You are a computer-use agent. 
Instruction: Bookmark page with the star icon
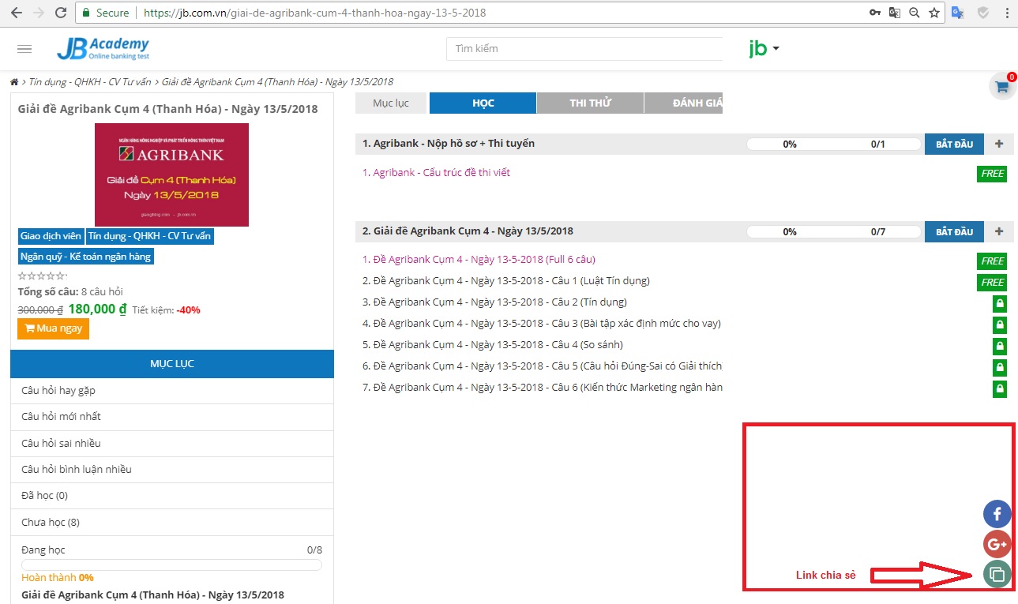pos(934,13)
